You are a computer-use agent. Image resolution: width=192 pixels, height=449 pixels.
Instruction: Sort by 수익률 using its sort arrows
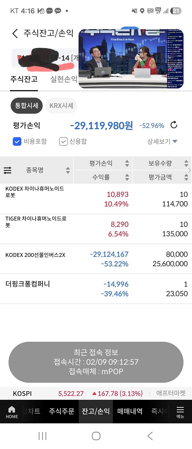[127, 177]
